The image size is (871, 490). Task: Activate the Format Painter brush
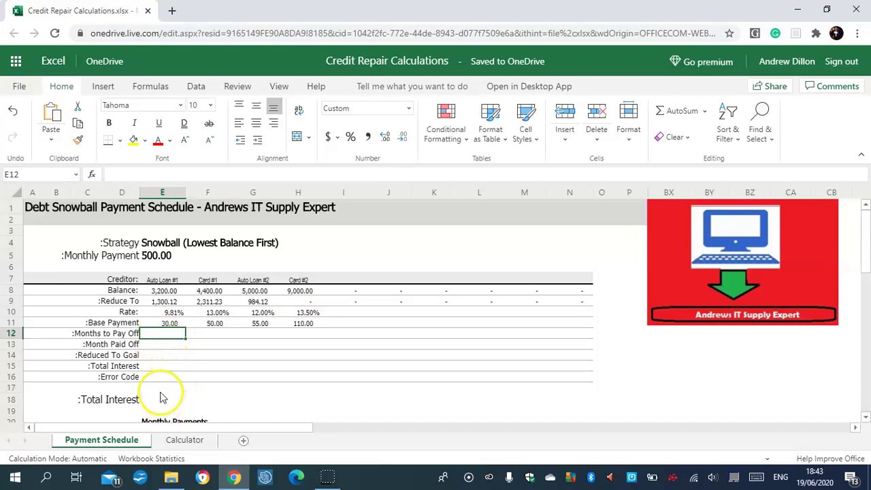(x=78, y=140)
